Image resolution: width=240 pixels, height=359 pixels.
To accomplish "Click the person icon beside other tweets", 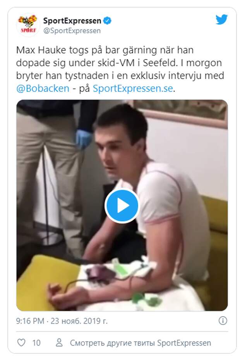I will tap(59, 342).
